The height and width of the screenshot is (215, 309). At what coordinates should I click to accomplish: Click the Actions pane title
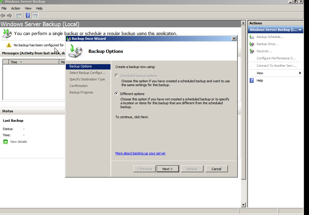point(255,23)
